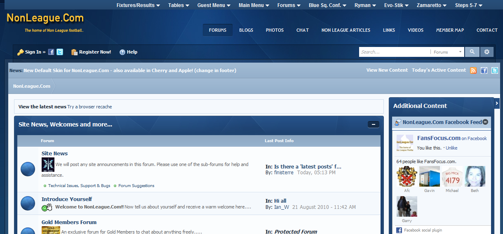
Task: Click the Facebook social plugin icon
Action: [399, 230]
